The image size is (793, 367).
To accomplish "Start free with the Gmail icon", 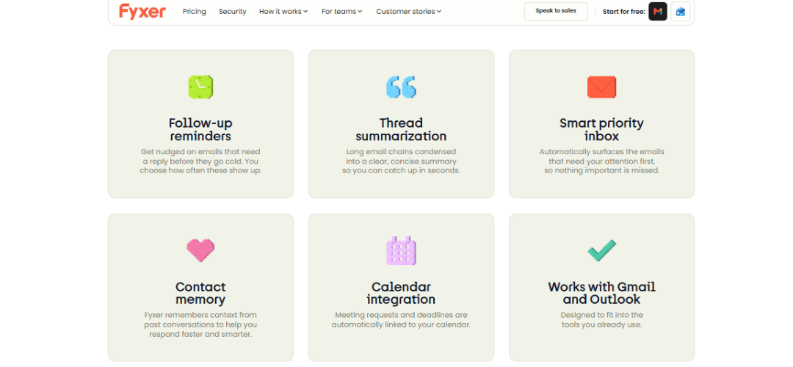I will point(657,11).
